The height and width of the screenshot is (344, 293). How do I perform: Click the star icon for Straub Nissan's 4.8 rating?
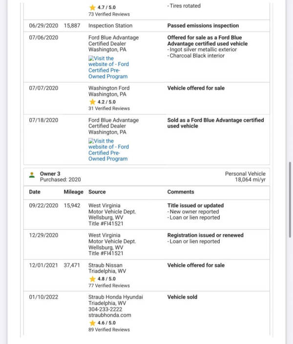(x=92, y=279)
